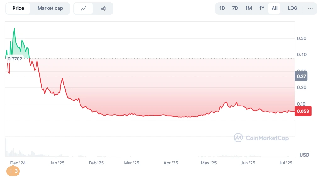Click the 0.3782 opening price label
This screenshot has width=321, height=178.
tap(15, 59)
